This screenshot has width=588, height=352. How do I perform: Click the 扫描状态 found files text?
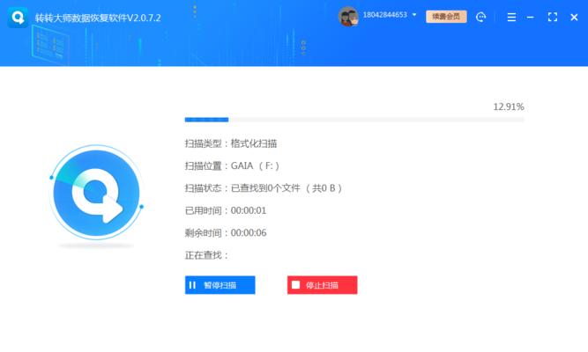tap(264, 188)
